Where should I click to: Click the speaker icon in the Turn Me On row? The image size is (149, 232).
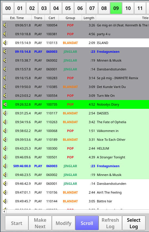point(6,96)
